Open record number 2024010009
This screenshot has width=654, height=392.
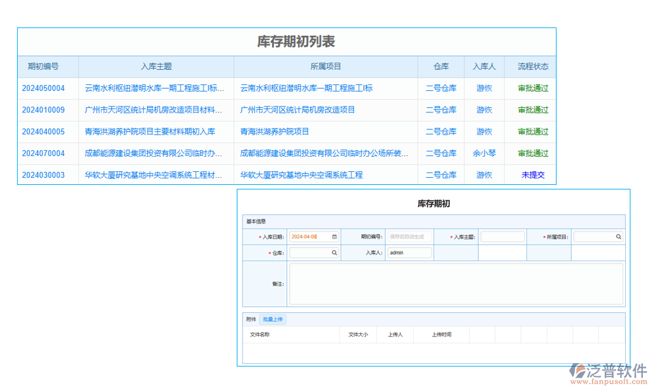(x=44, y=109)
